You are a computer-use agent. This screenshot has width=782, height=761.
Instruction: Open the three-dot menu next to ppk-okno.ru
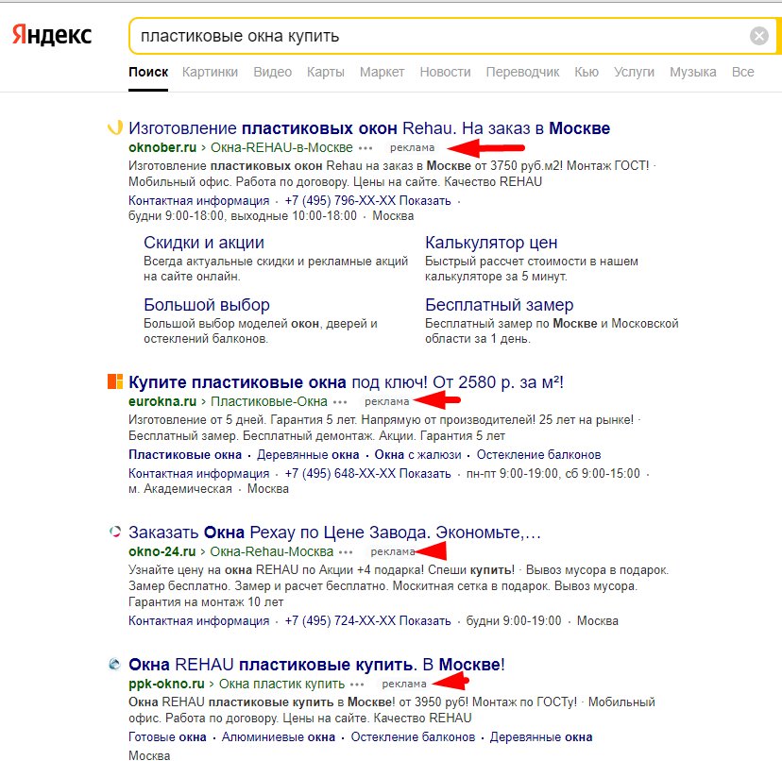click(x=357, y=685)
